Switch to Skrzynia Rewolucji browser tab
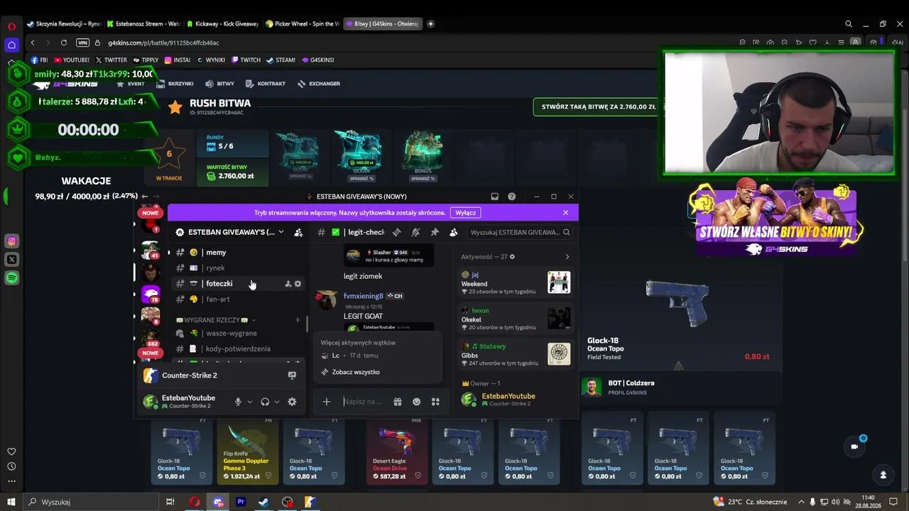909x511 pixels. (63, 24)
